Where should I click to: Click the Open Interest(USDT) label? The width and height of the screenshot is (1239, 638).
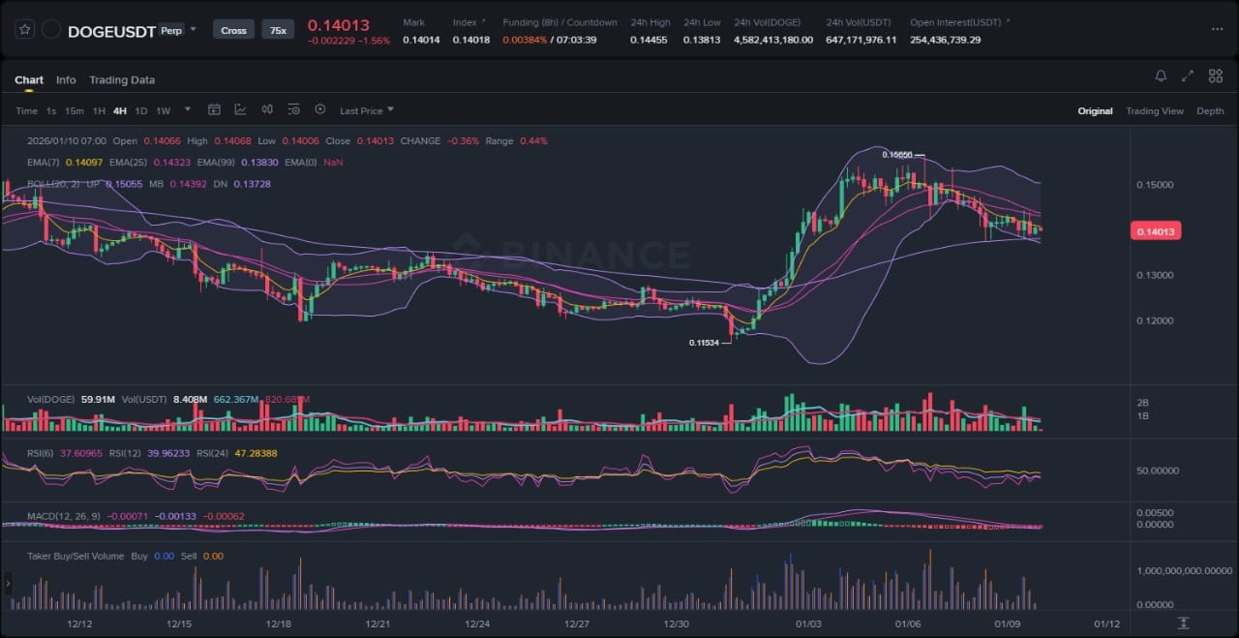tap(957, 22)
